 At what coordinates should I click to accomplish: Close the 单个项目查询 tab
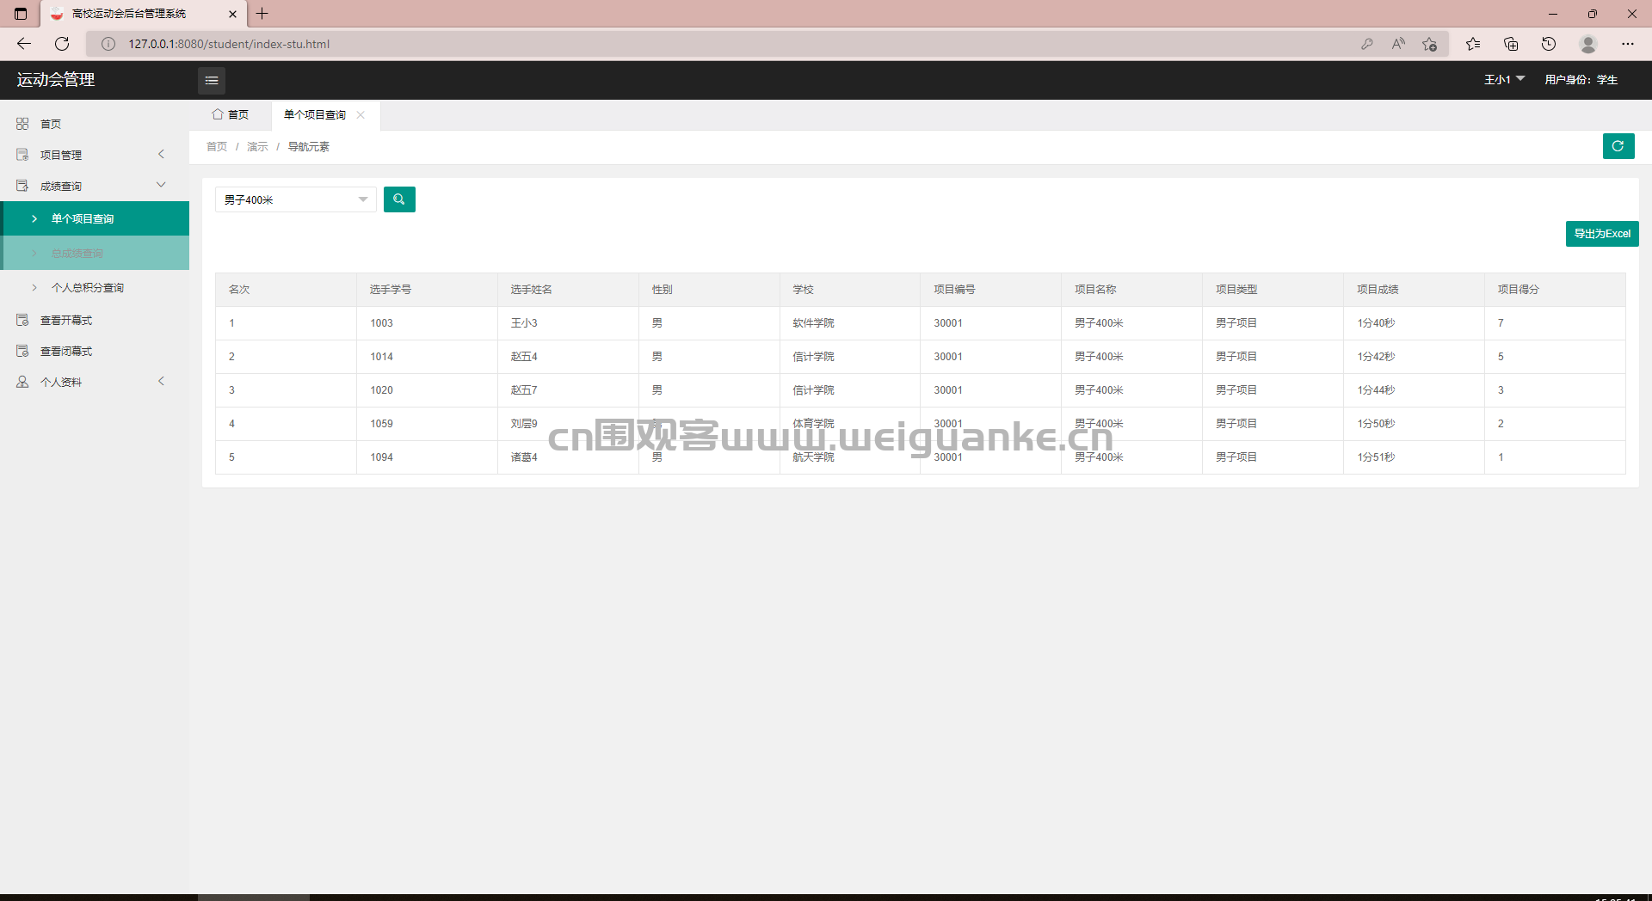361,114
